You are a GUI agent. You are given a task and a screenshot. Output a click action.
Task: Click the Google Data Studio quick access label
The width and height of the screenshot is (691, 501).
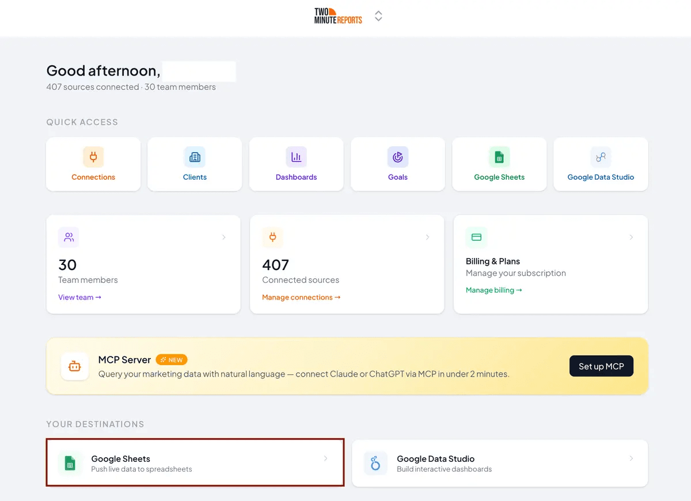click(x=601, y=177)
